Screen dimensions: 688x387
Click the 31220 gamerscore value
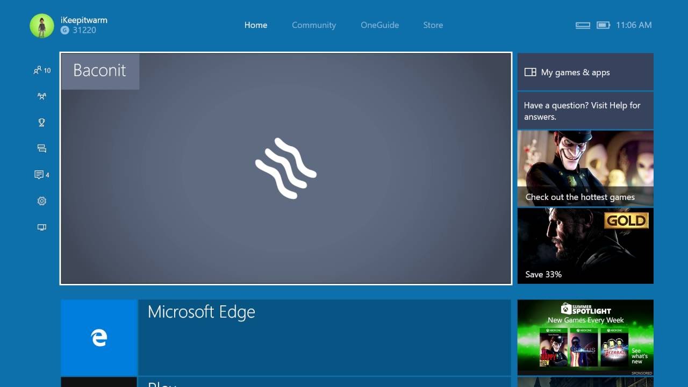84,31
